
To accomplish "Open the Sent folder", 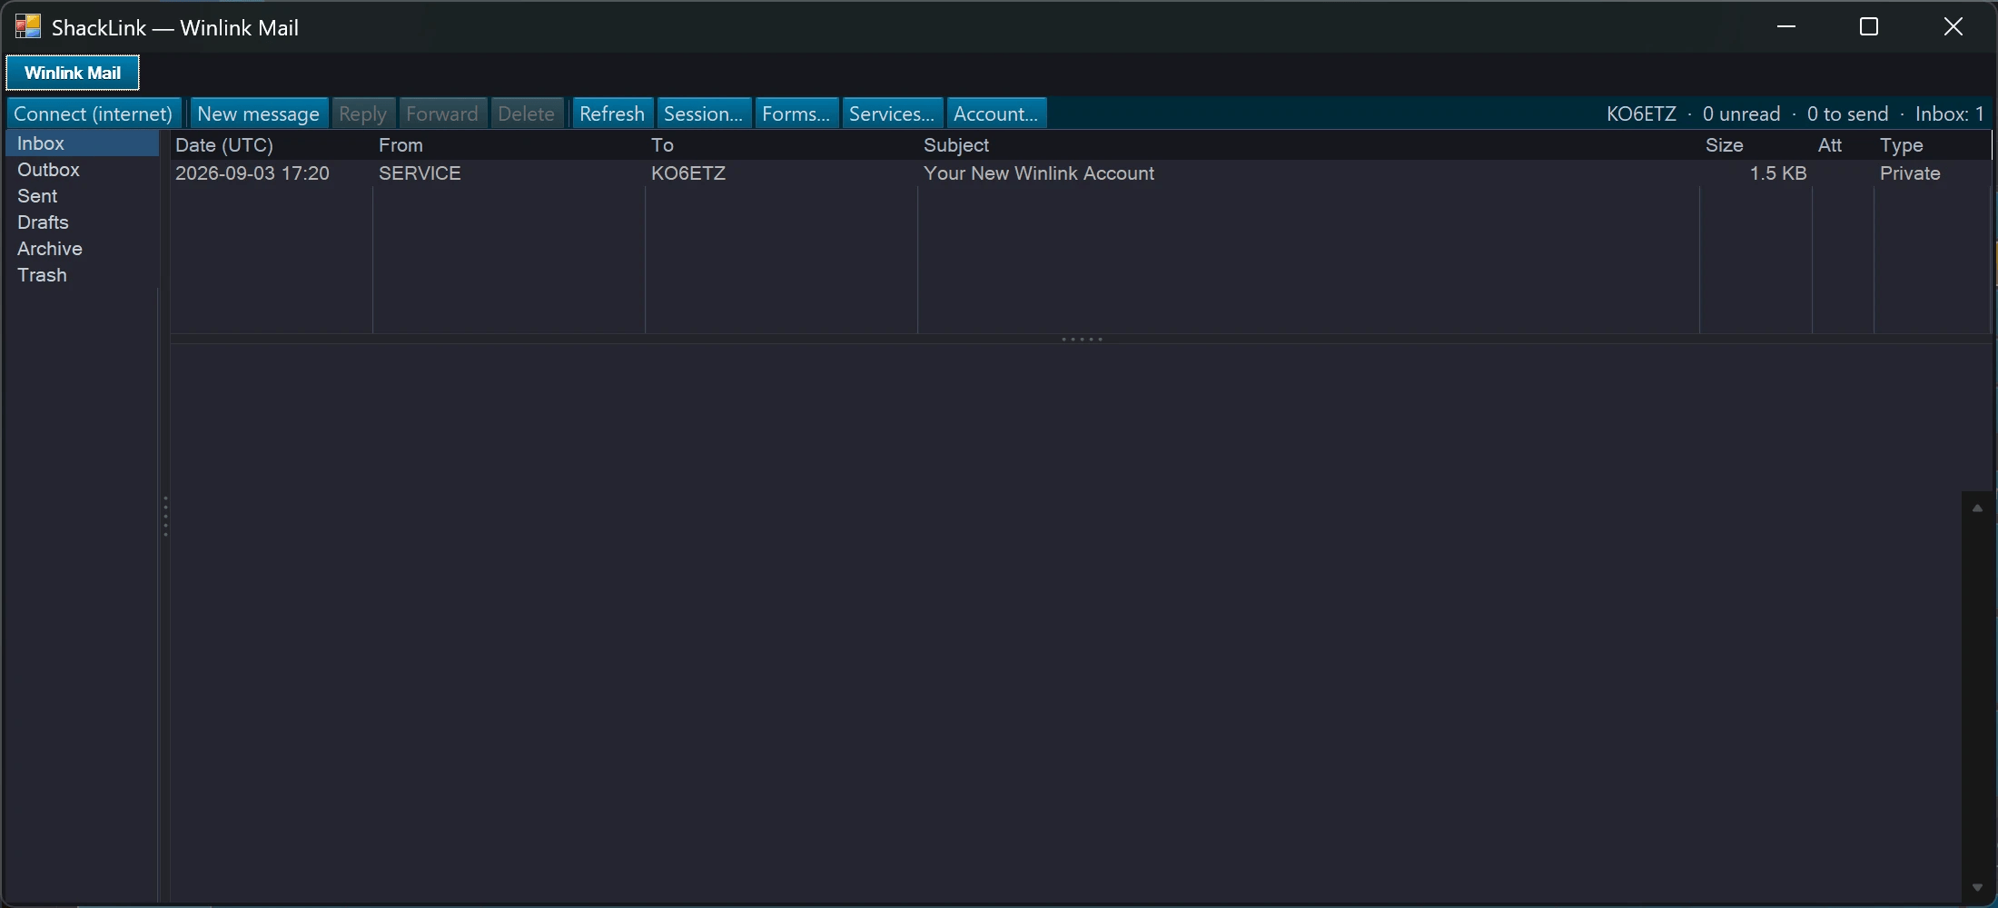I will [82, 196].
